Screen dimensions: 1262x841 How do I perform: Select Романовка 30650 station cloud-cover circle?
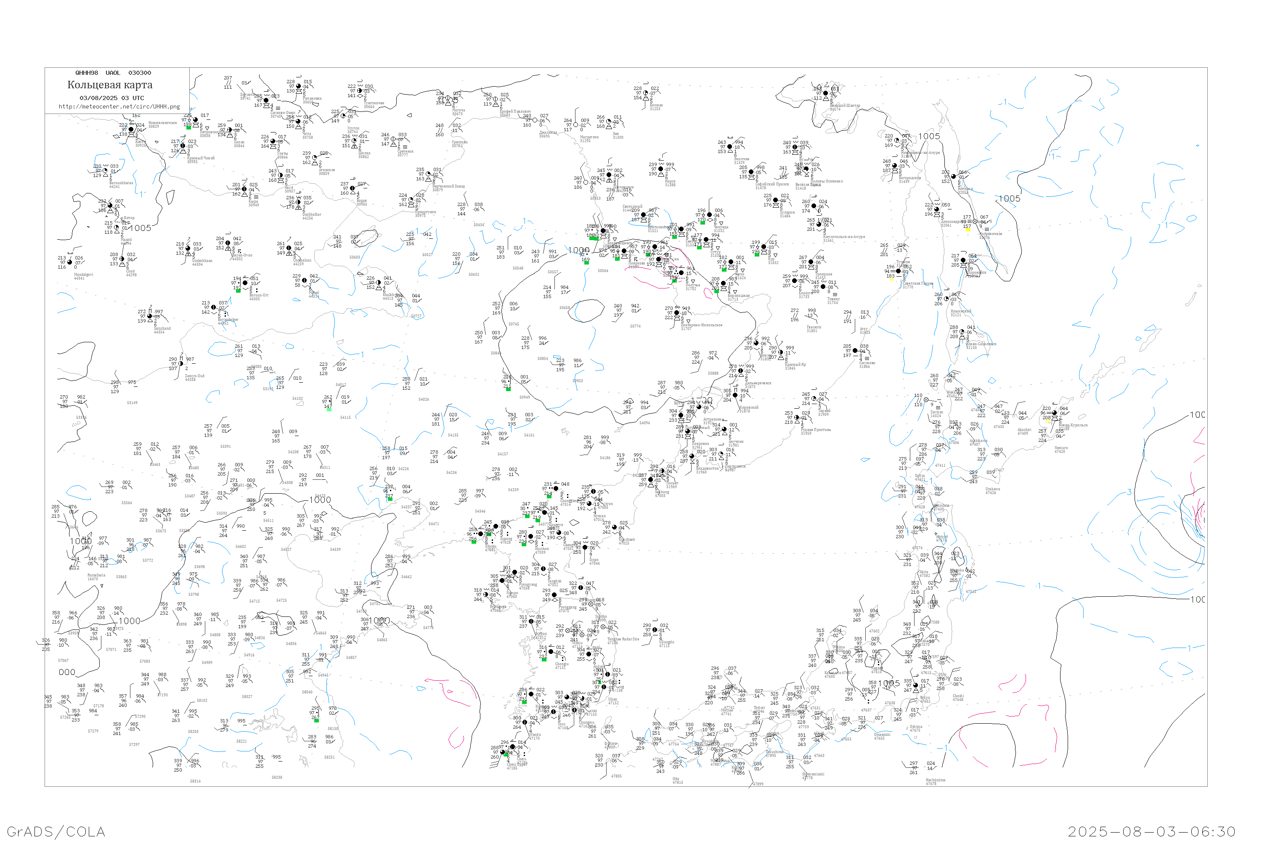(298, 86)
